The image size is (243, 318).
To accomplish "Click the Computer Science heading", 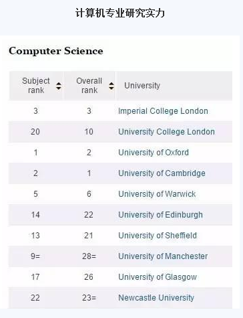I will 56,51.
